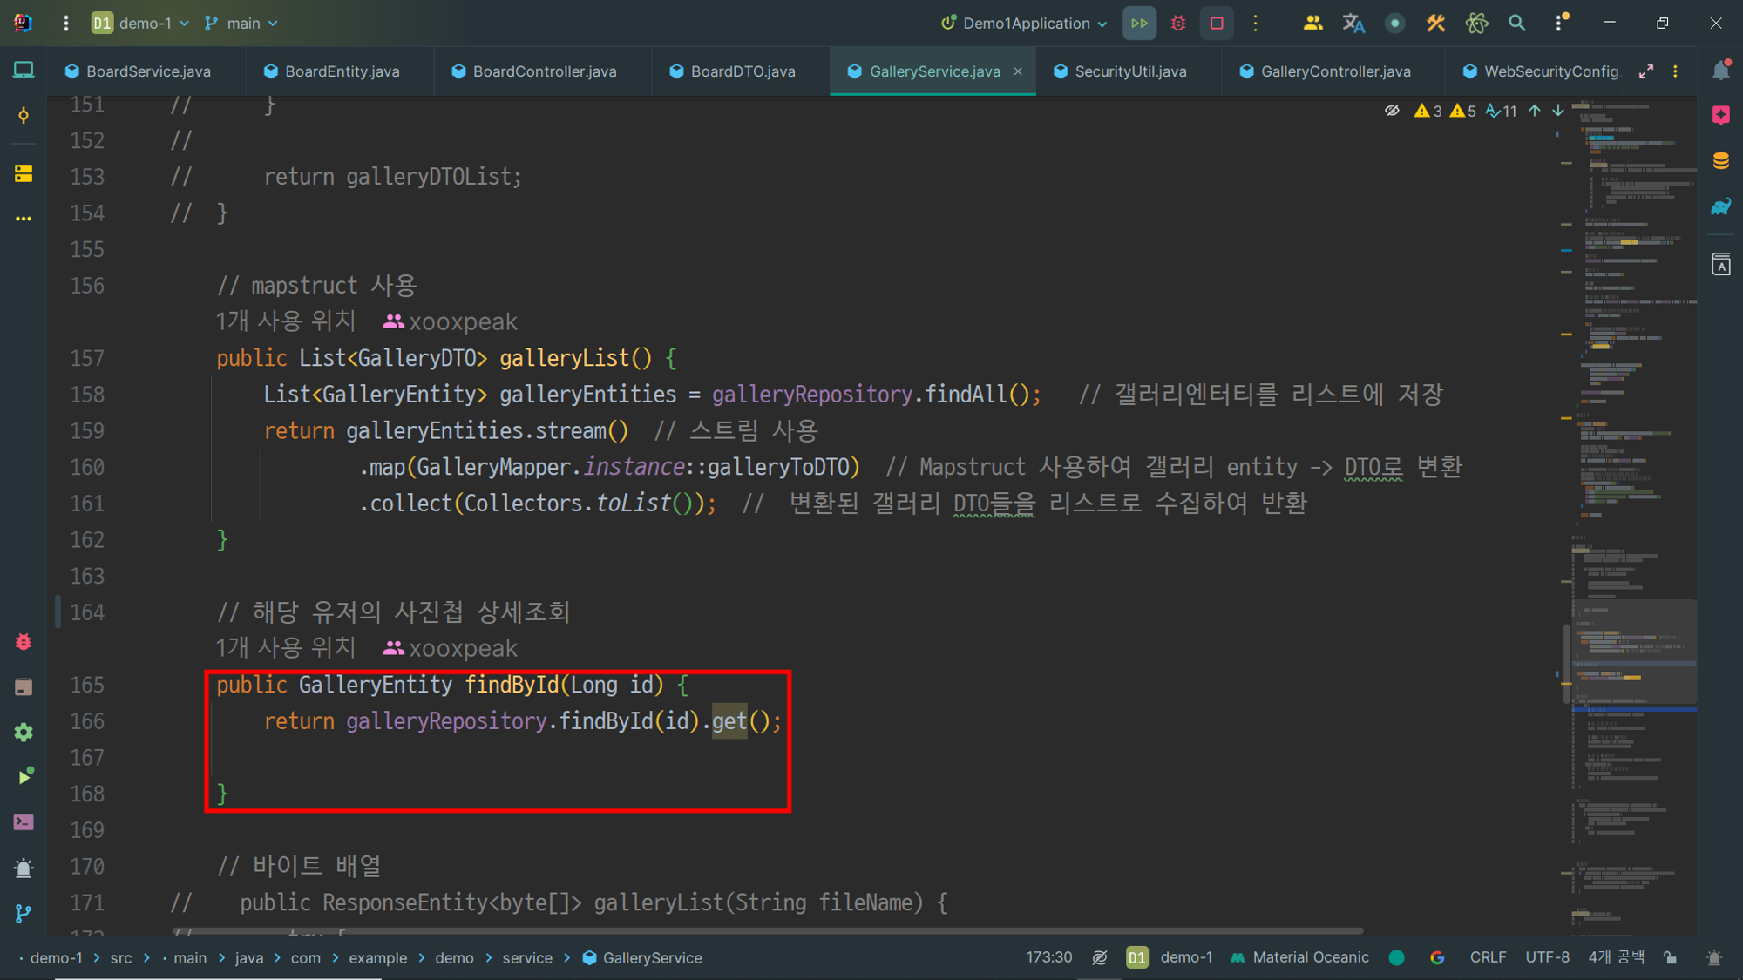Expand Demo1Application run configuration dropdown
The height and width of the screenshot is (980, 1743).
pyautogui.click(x=1026, y=24)
